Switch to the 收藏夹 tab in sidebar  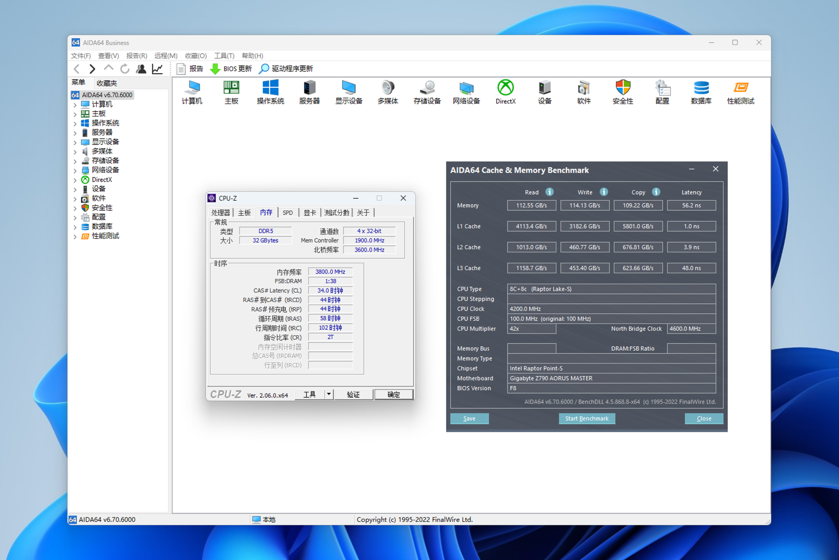(x=107, y=83)
